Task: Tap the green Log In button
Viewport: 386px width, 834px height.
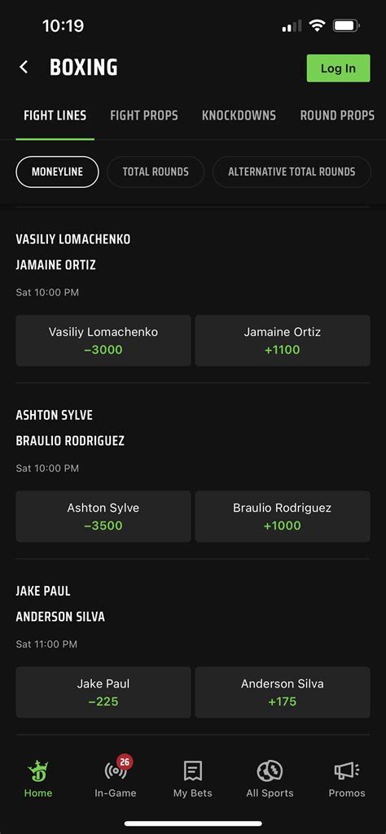Action: (x=338, y=68)
